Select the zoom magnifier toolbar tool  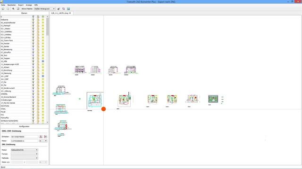[13, 9]
